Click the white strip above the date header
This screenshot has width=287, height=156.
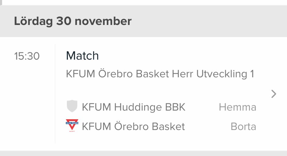point(143,2)
